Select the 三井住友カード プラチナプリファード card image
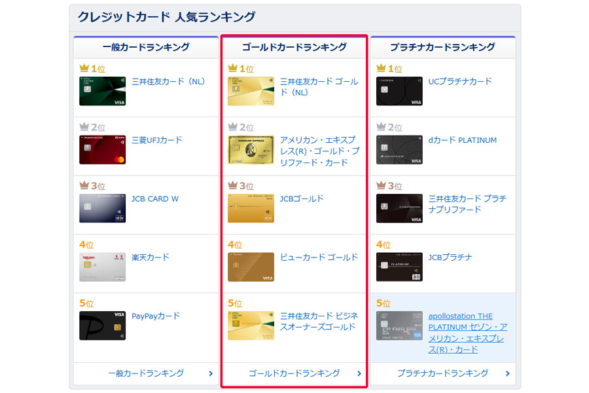589x393 pixels. [399, 208]
